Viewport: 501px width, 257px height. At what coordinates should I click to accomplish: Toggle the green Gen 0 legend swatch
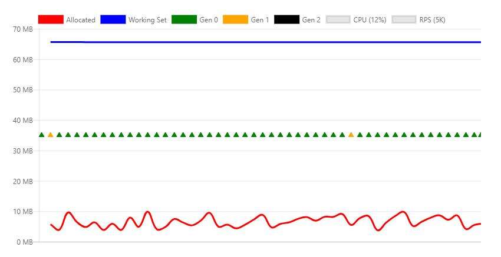pyautogui.click(x=184, y=19)
